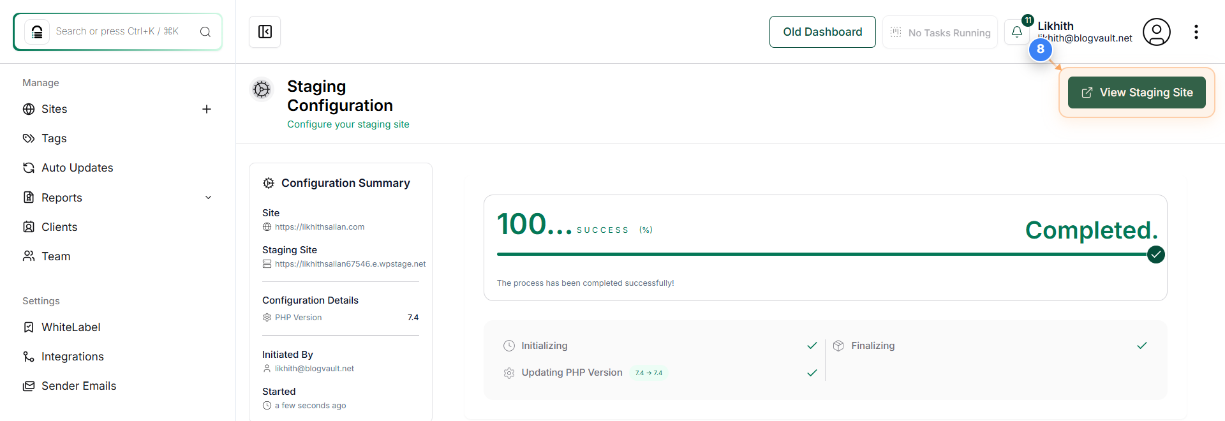Click the Sites globe icon

coord(29,109)
